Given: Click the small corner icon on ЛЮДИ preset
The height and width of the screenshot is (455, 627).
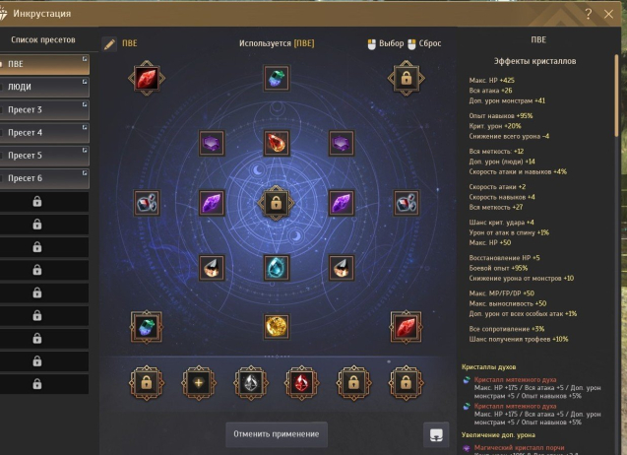Looking at the screenshot, I should point(85,82).
